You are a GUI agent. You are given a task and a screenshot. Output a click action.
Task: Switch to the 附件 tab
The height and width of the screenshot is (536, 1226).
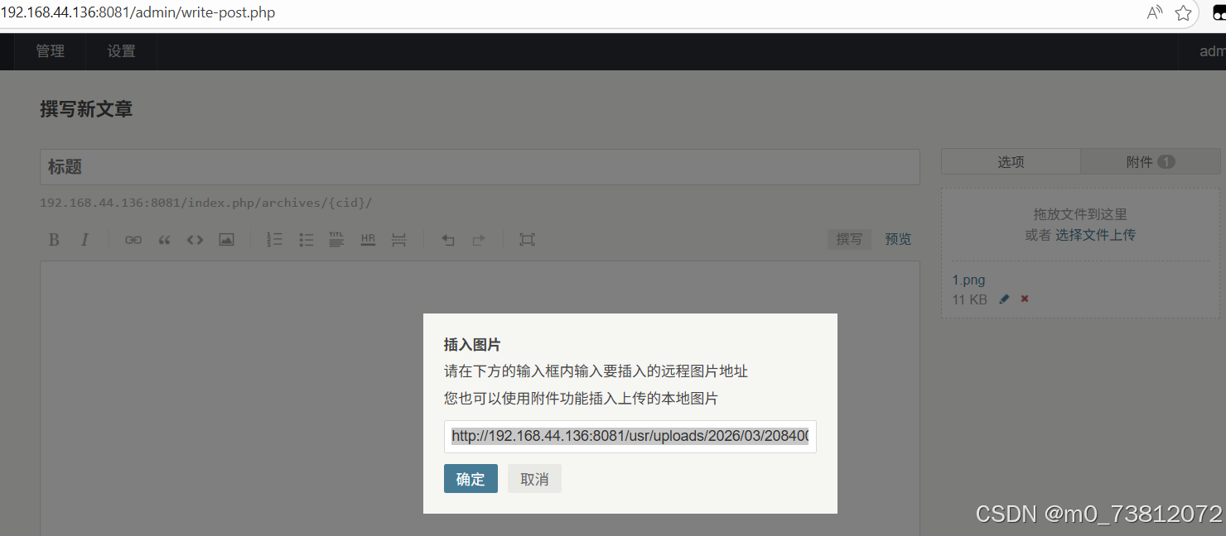(x=1151, y=162)
